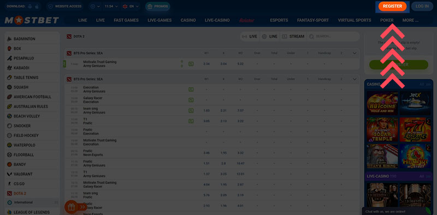Click the LOG IN button
437x215 pixels.
422,7
